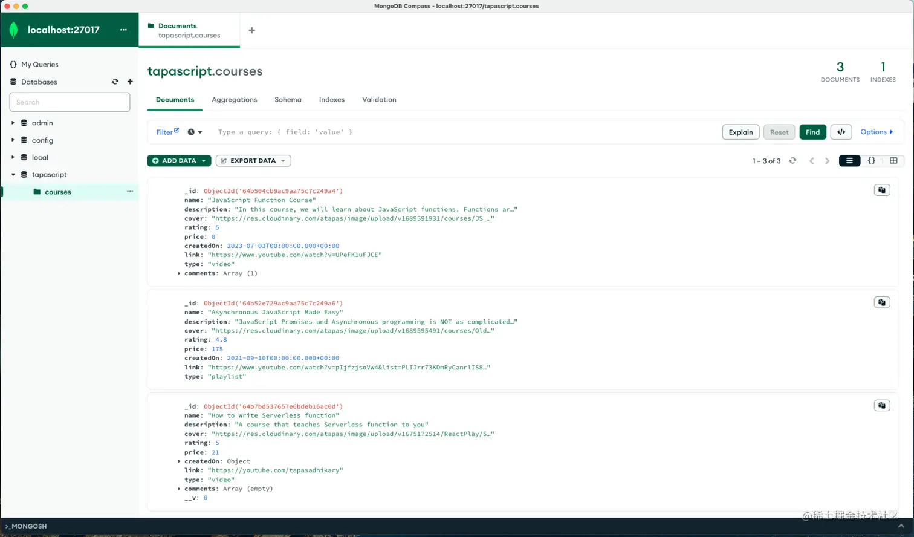The image size is (914, 537).
Task: Click the config database icon
Action: pos(24,140)
